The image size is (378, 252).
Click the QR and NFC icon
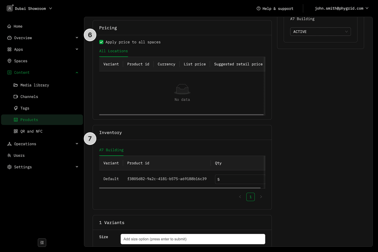click(x=16, y=131)
